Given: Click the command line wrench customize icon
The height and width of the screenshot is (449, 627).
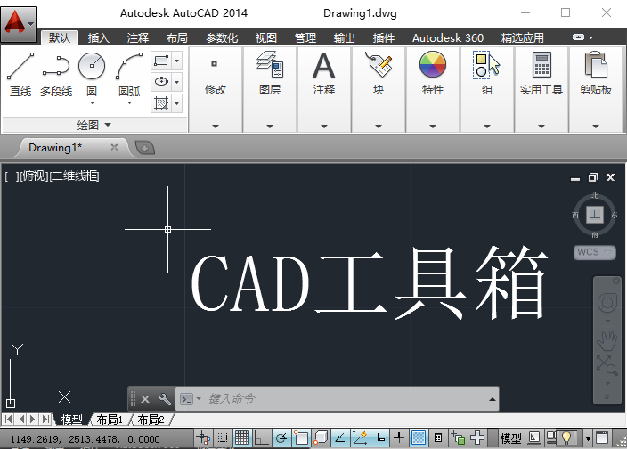Looking at the screenshot, I should [165, 399].
